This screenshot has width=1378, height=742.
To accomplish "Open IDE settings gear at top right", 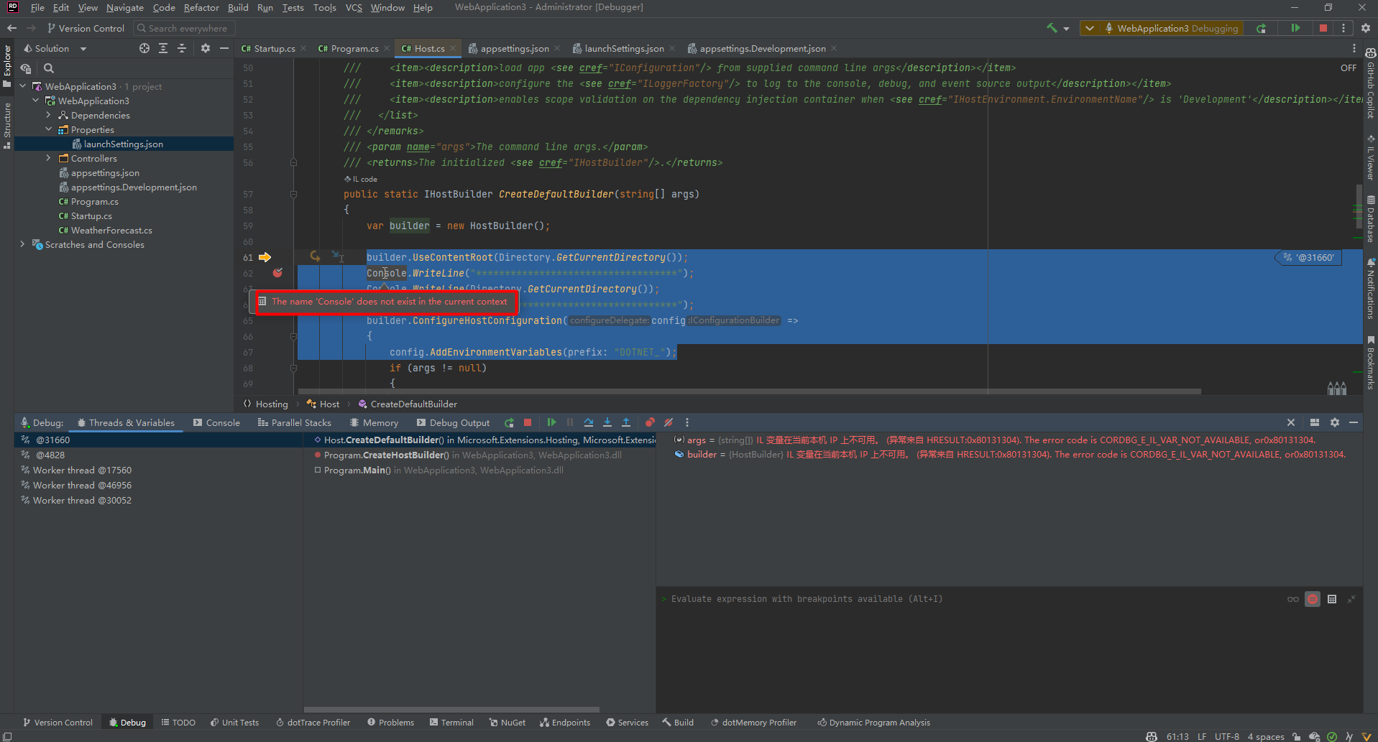I will [1366, 28].
